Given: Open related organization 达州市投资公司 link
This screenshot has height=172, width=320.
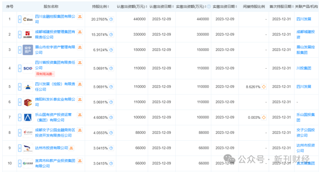Looking at the screenshot, I should coord(306,148).
